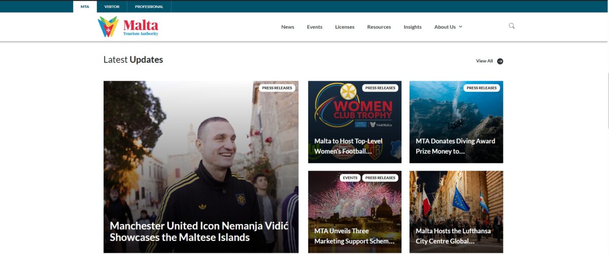Expand the About Us dropdown menu

pyautogui.click(x=448, y=27)
